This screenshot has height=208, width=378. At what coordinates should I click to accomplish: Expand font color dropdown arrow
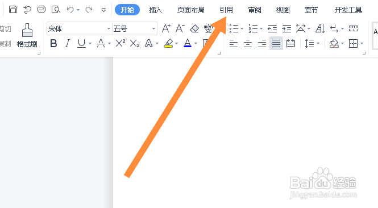(196, 44)
